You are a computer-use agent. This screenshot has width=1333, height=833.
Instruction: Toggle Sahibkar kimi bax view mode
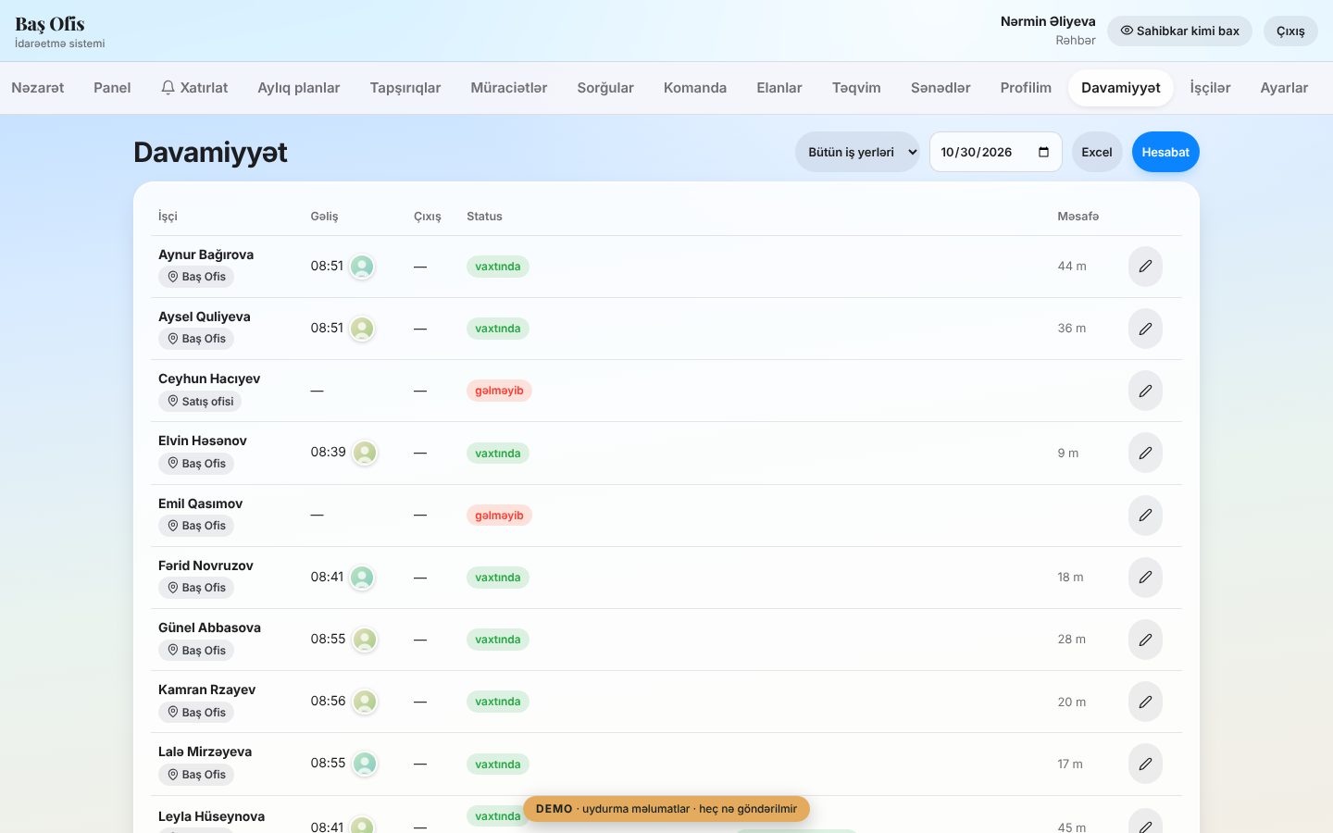1179,31
